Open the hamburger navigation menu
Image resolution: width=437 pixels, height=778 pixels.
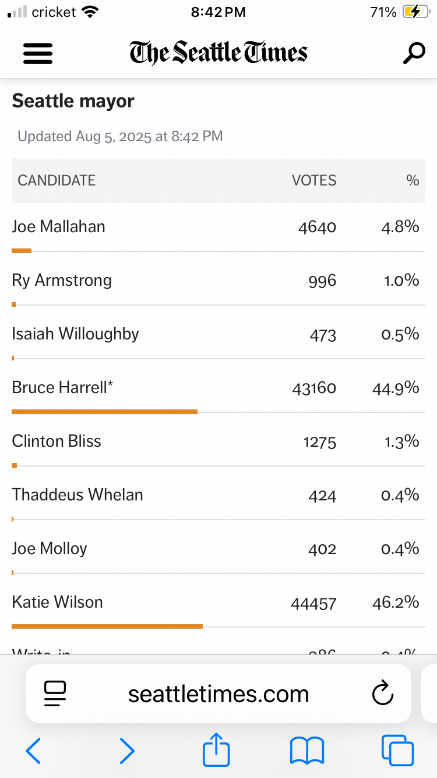coord(38,54)
